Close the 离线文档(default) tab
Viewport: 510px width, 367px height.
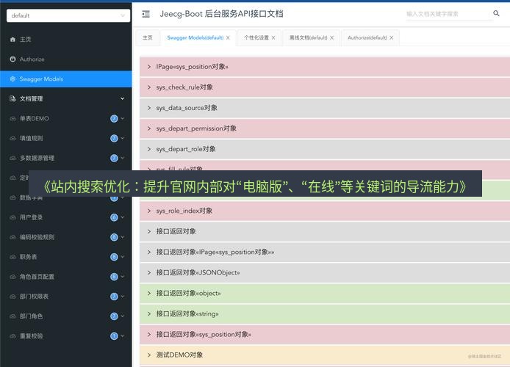point(331,37)
